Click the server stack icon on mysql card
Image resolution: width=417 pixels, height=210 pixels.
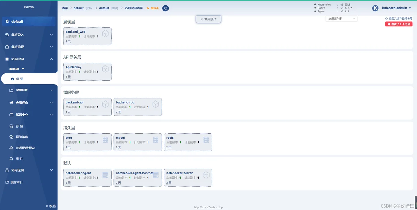point(156,140)
